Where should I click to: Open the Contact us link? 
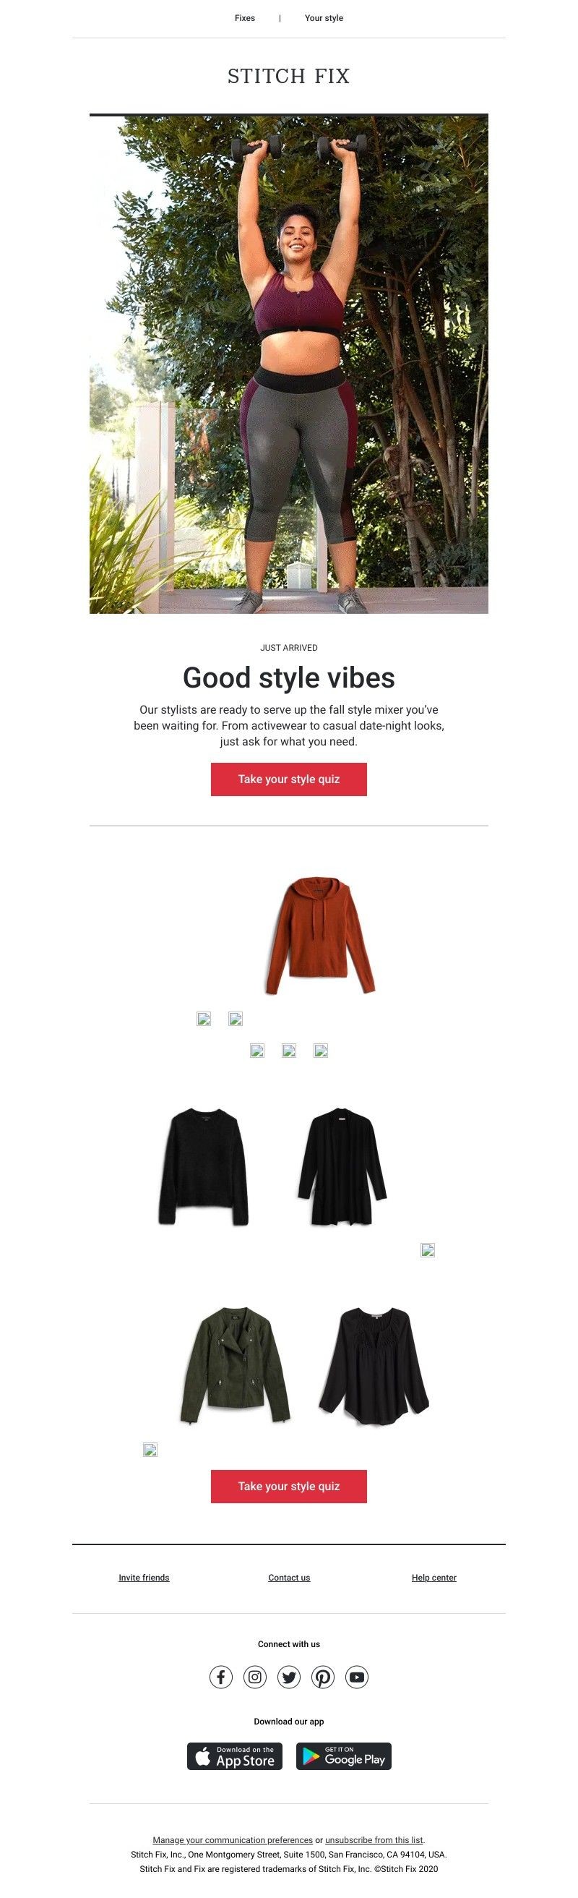[290, 1578]
